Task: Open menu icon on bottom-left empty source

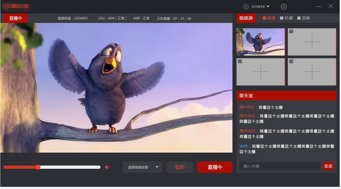Action: pyautogui.click(x=240, y=61)
